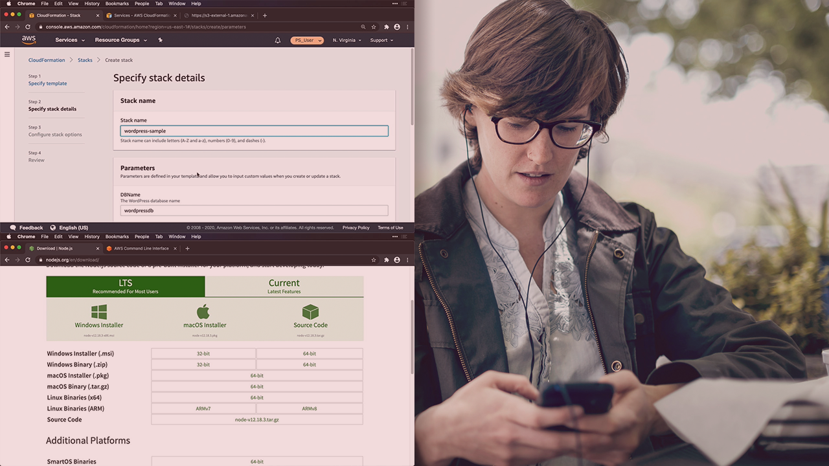This screenshot has height=466, width=829.
Task: Download macOS Installer (.pkg) 64-bit
Action: [257, 375]
